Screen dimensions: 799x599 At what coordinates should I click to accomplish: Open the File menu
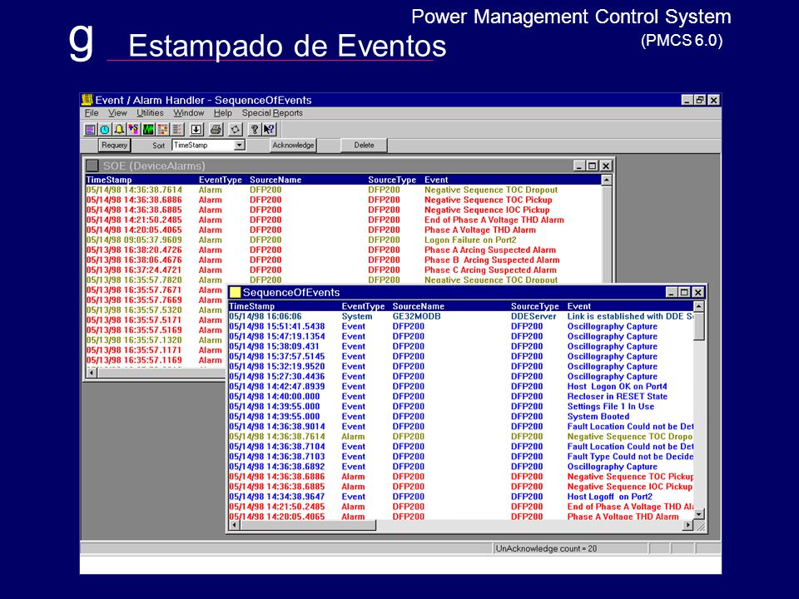pos(92,113)
